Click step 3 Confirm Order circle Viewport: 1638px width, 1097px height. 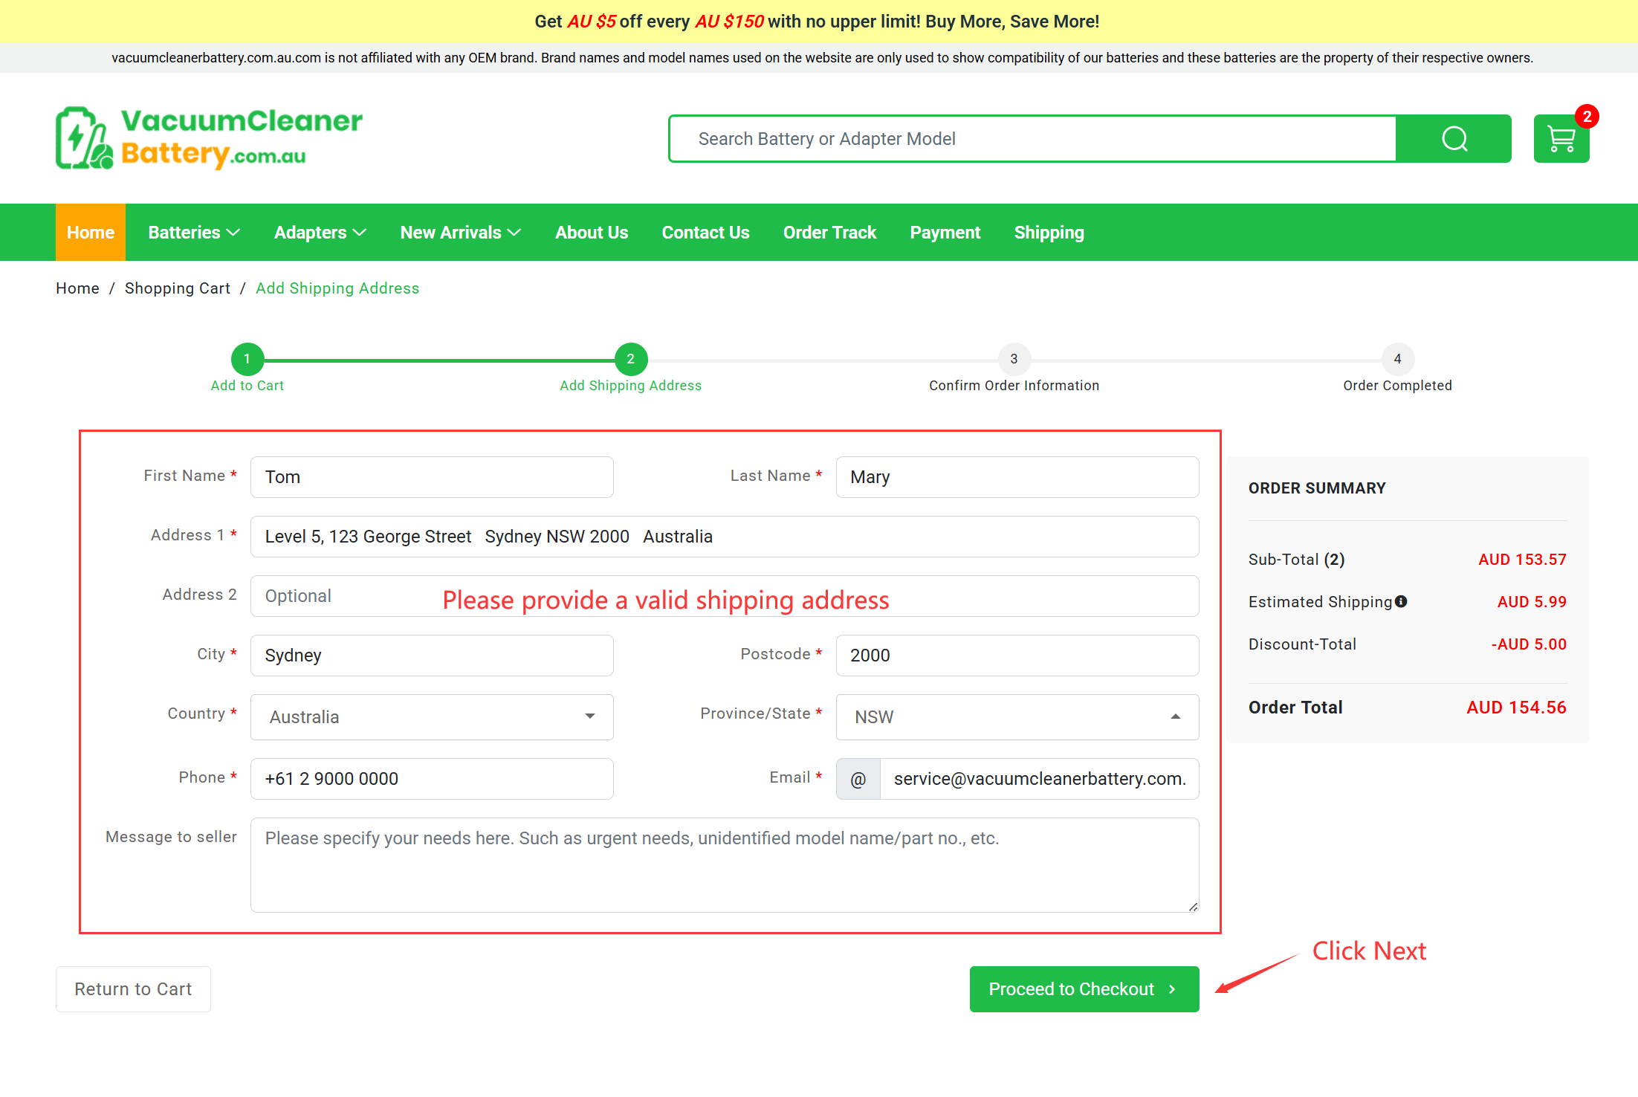tap(1014, 359)
